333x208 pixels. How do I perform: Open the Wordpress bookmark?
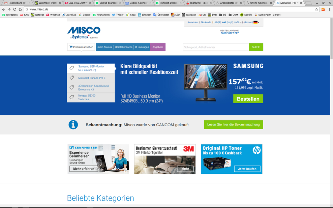coord(10,15)
